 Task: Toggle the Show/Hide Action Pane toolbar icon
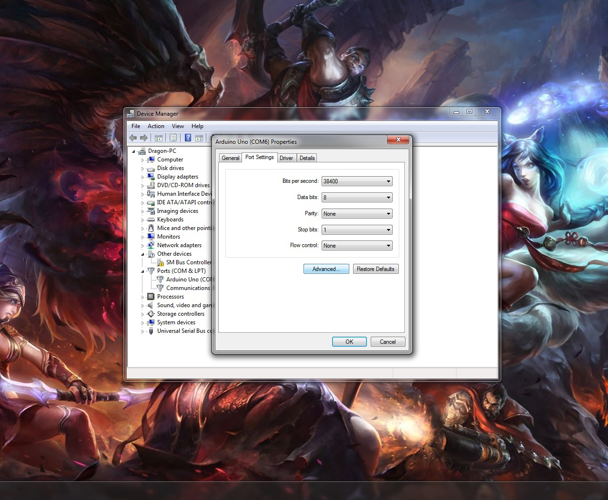(x=199, y=138)
